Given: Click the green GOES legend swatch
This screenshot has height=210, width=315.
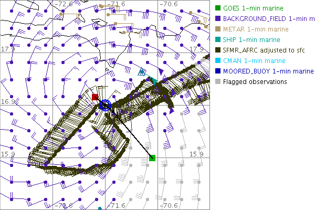Looking at the screenshot, I should point(218,8).
